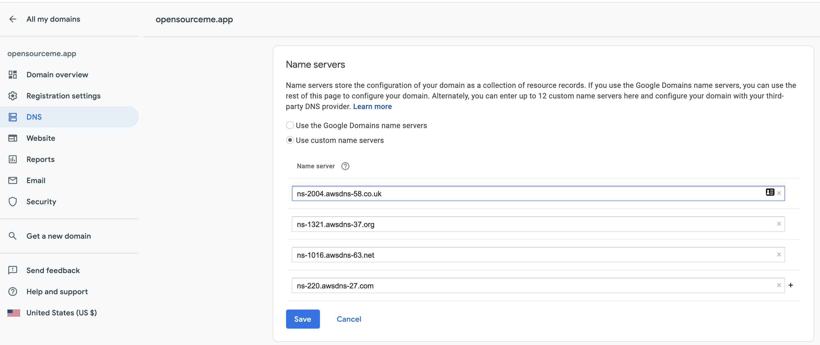Open the DNS section in sidebar

[34, 117]
